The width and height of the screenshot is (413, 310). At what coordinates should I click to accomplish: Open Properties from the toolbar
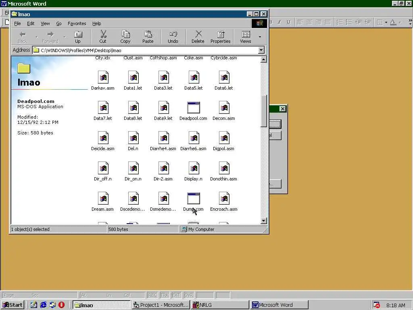click(x=221, y=37)
